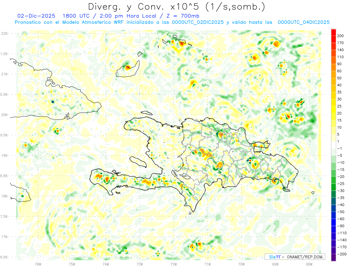
Task: Click the 75W longitude axis label
Action: (x=72, y=264)
